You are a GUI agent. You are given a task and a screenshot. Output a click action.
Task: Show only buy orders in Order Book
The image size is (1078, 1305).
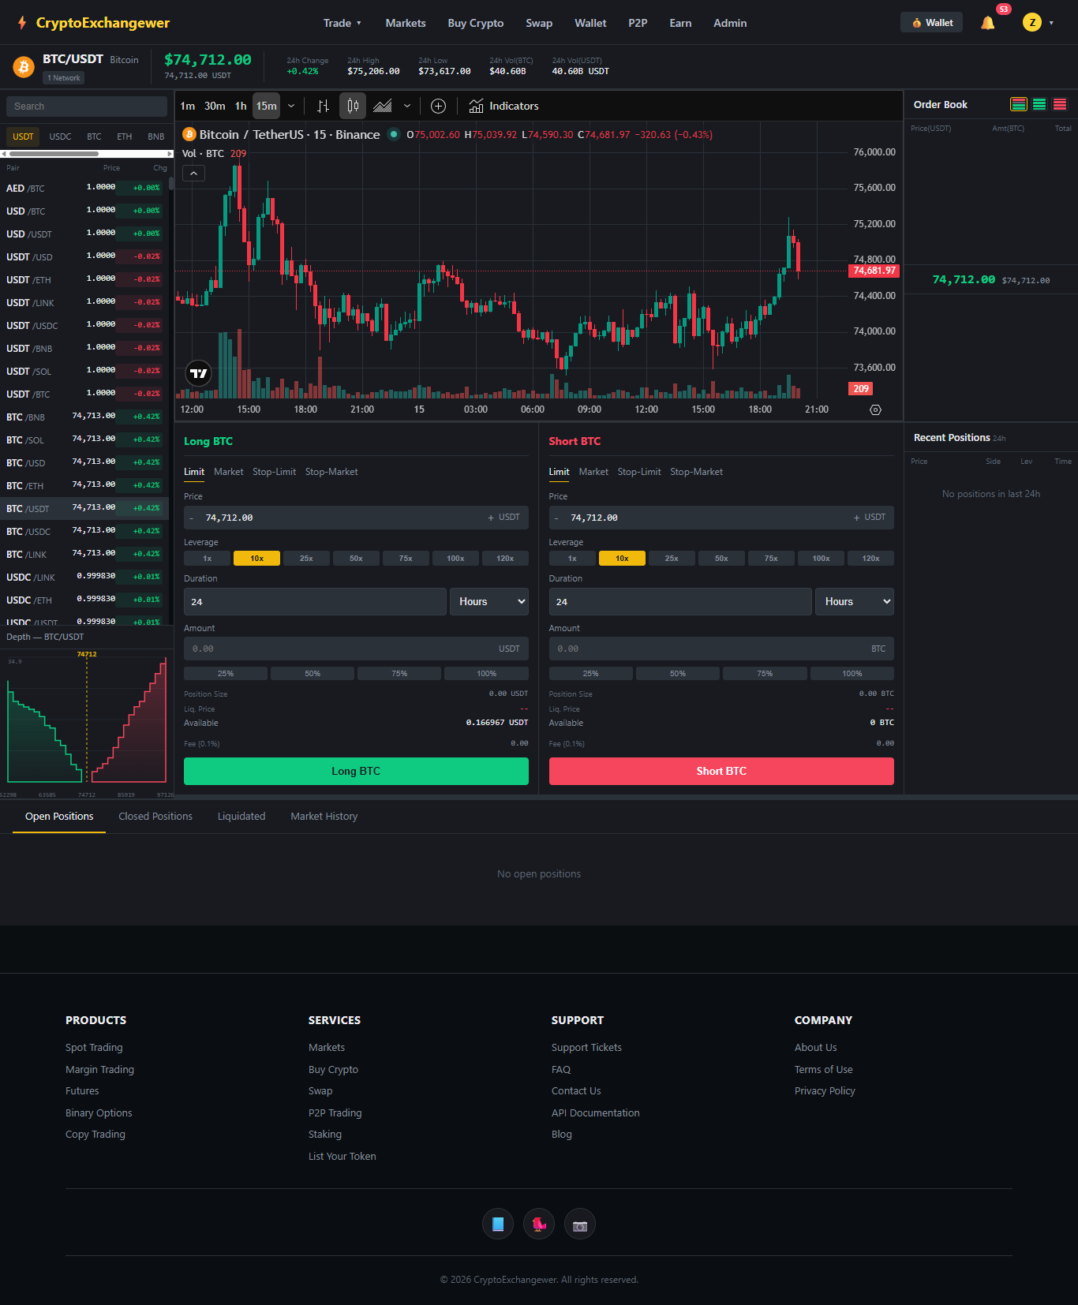[1039, 104]
